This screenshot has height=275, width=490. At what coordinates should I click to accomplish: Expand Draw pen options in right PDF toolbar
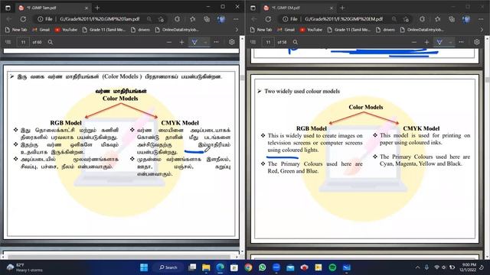pos(450,42)
